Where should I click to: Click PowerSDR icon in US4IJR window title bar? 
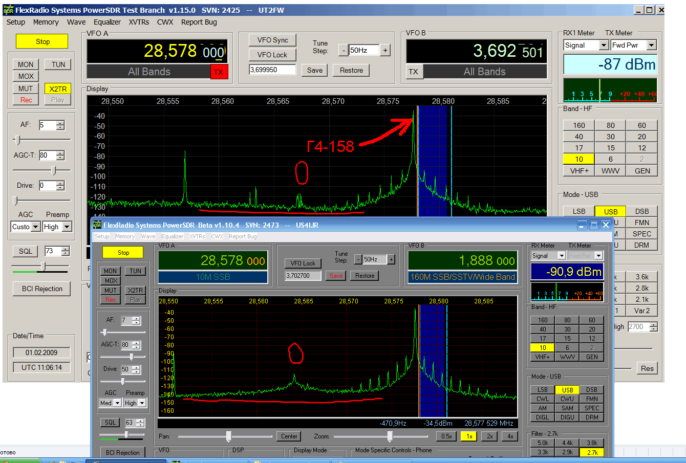pos(97,225)
